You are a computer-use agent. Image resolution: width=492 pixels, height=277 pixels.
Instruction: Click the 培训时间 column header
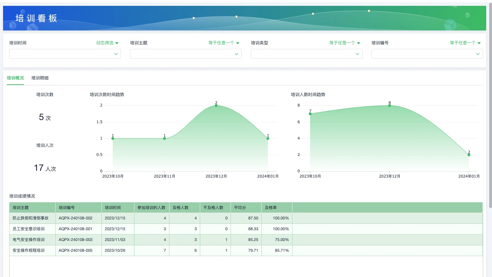point(113,208)
